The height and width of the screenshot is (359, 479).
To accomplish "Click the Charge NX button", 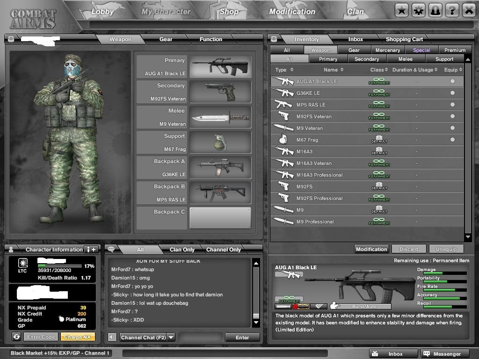I will click(x=78, y=337).
